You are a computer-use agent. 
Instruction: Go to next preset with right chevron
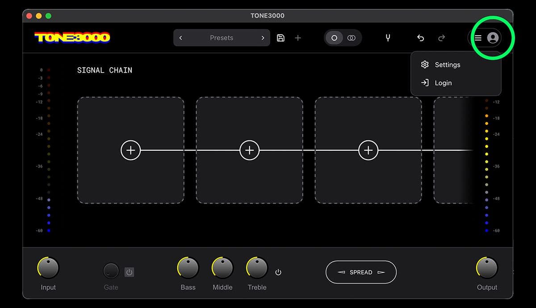coord(263,38)
